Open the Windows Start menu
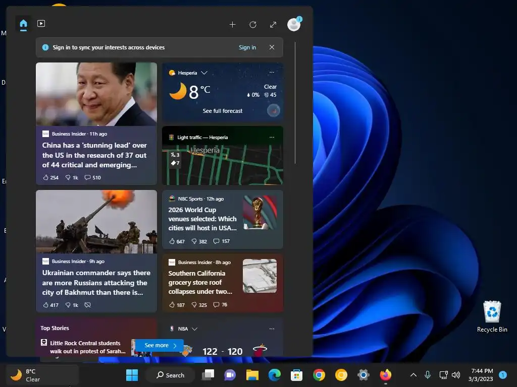Viewport: 517px width, 387px height. (132, 375)
